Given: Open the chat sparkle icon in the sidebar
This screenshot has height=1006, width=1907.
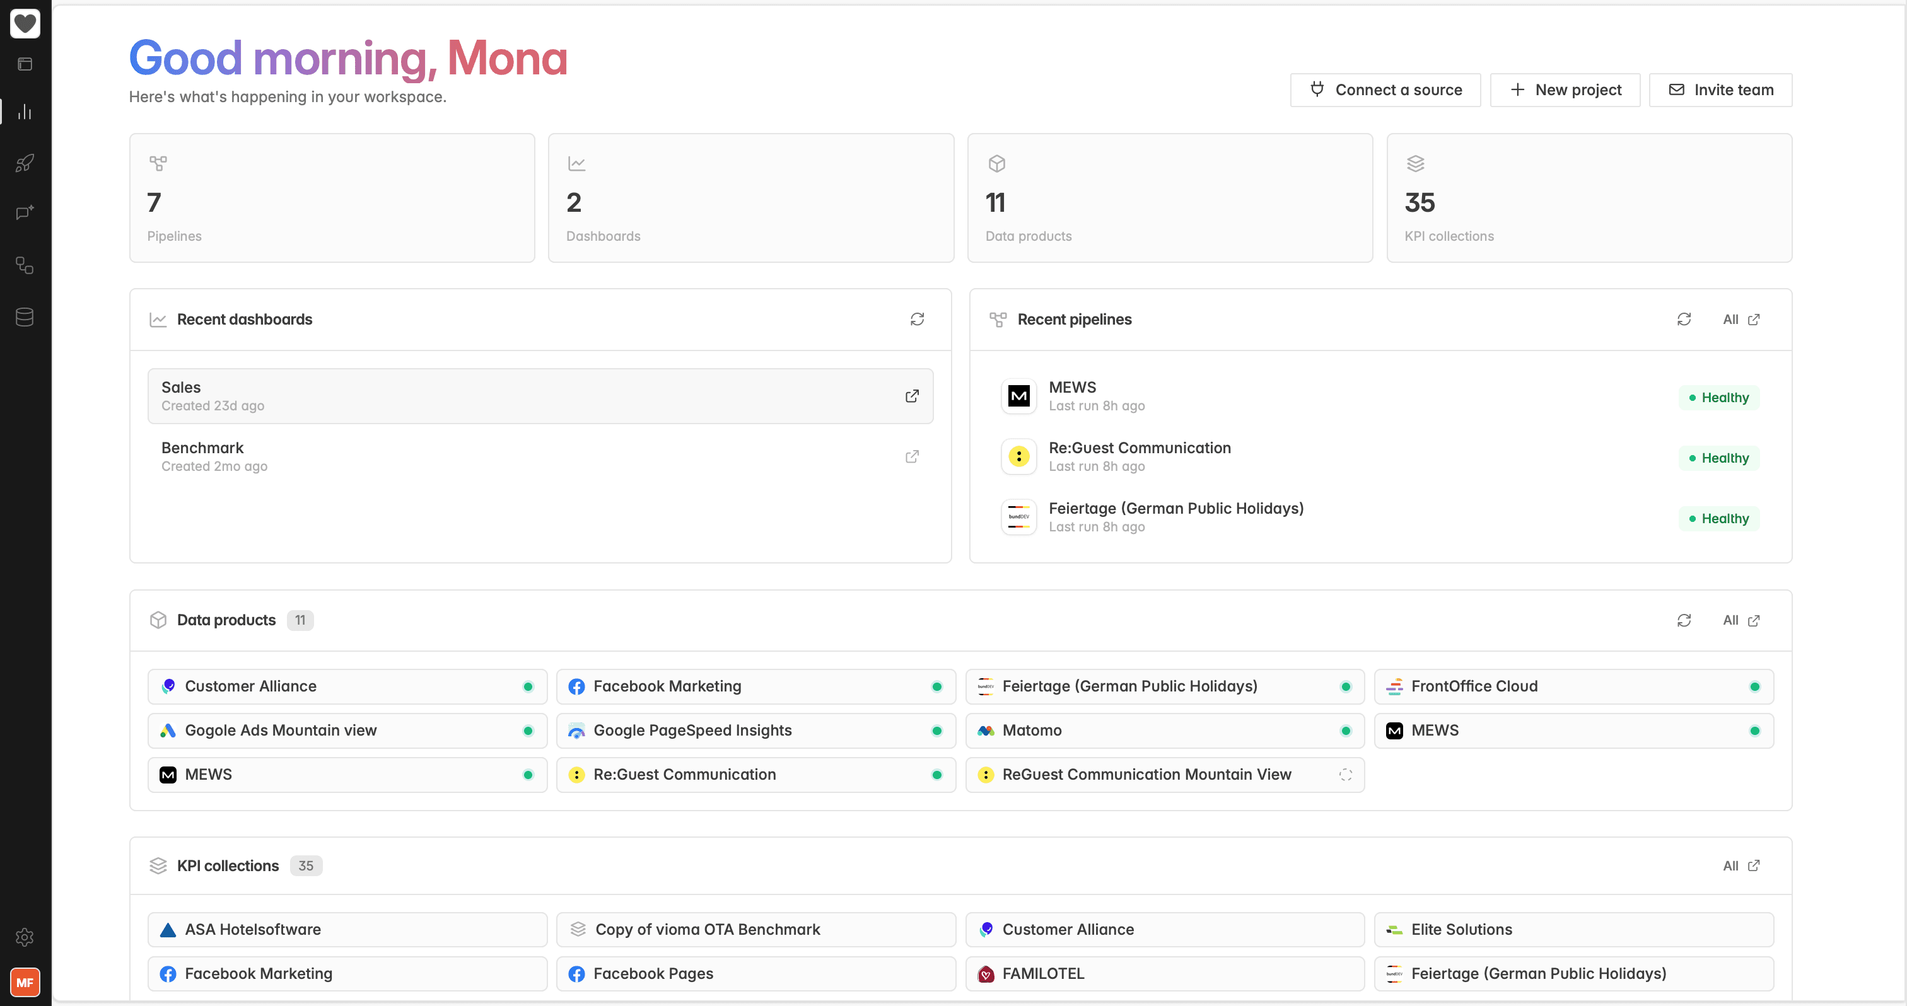Looking at the screenshot, I should (25, 213).
